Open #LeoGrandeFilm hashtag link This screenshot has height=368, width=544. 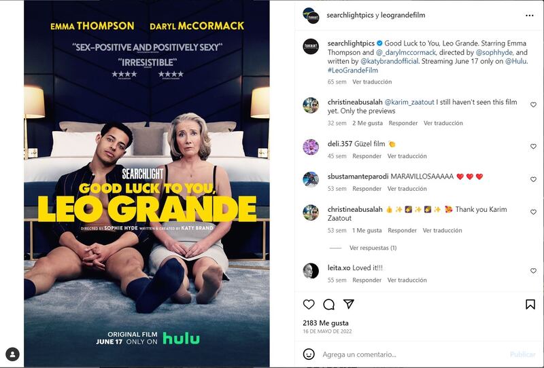pos(353,70)
